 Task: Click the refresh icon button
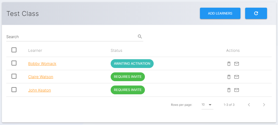pyautogui.click(x=256, y=13)
